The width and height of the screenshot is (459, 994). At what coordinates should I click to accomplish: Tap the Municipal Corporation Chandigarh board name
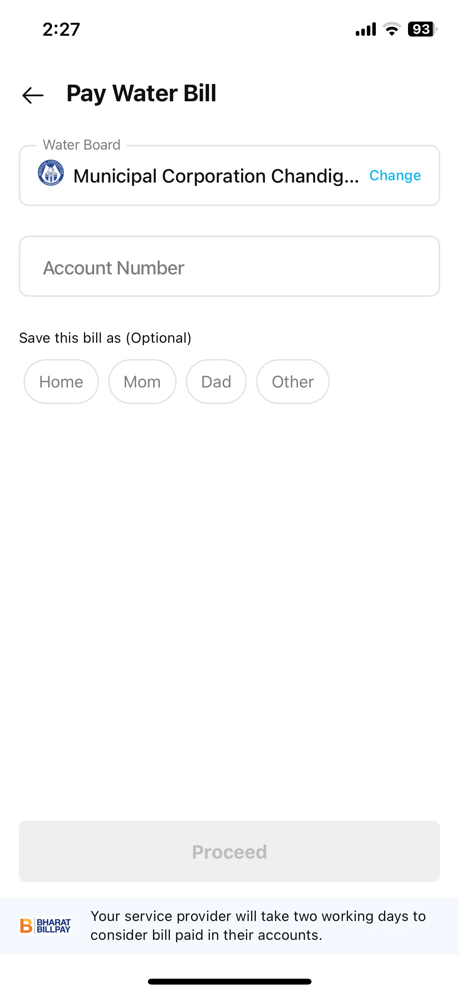pos(216,176)
